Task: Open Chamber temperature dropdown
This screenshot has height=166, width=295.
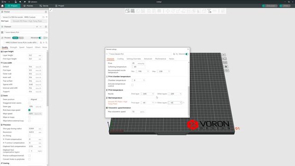Action: (x=138, y=80)
